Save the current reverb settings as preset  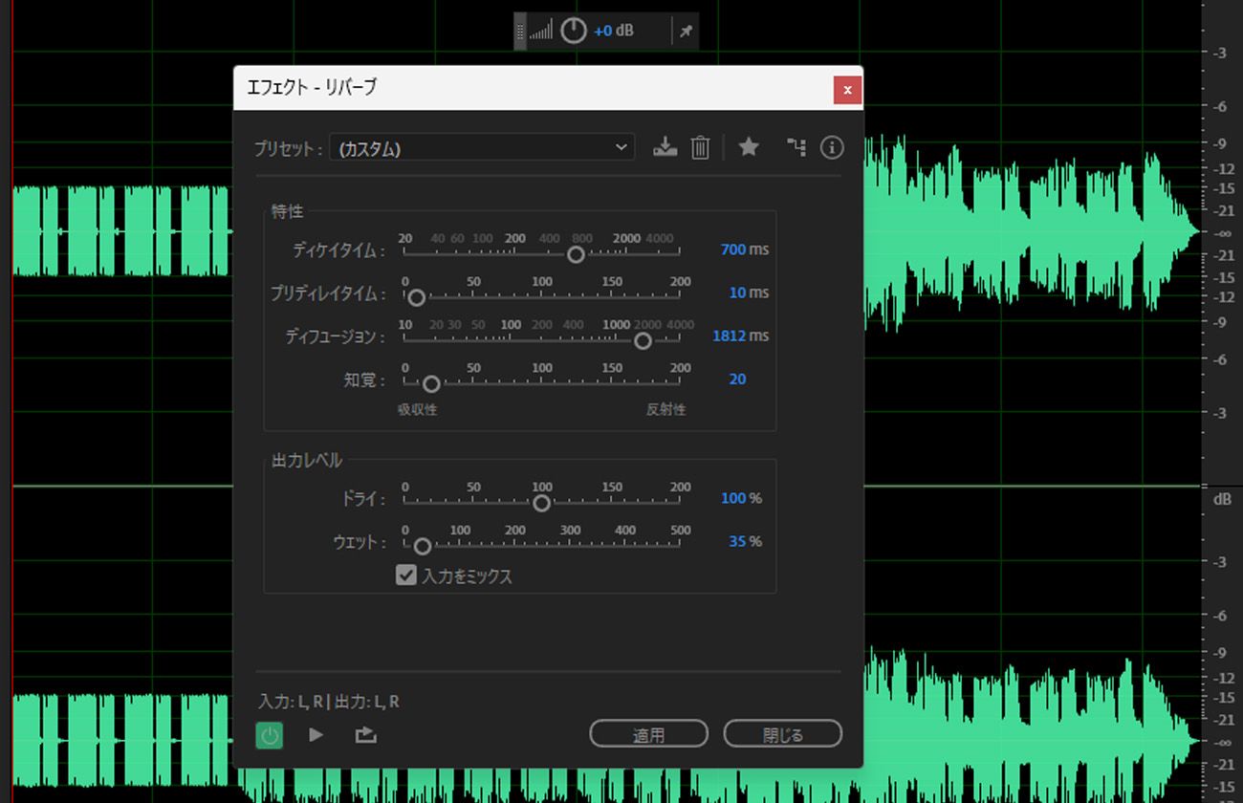click(x=665, y=147)
